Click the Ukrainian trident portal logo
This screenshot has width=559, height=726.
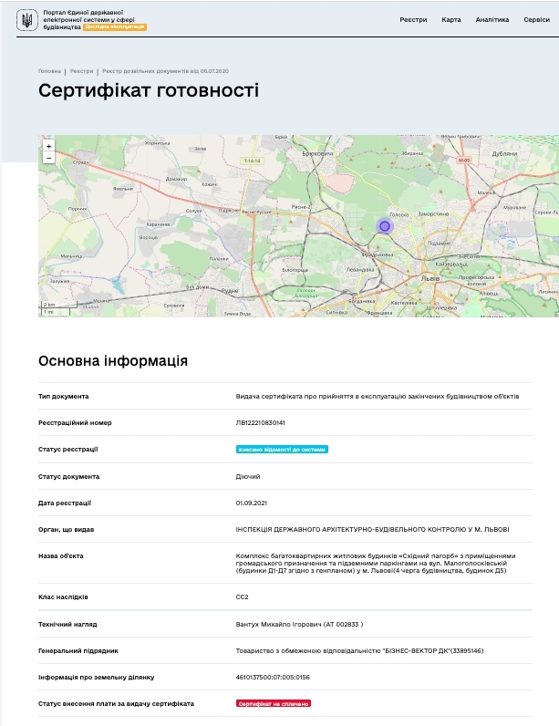pyautogui.click(x=26, y=20)
